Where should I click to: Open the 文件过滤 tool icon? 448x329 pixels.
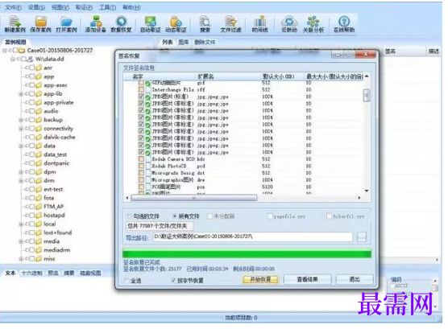[231, 24]
